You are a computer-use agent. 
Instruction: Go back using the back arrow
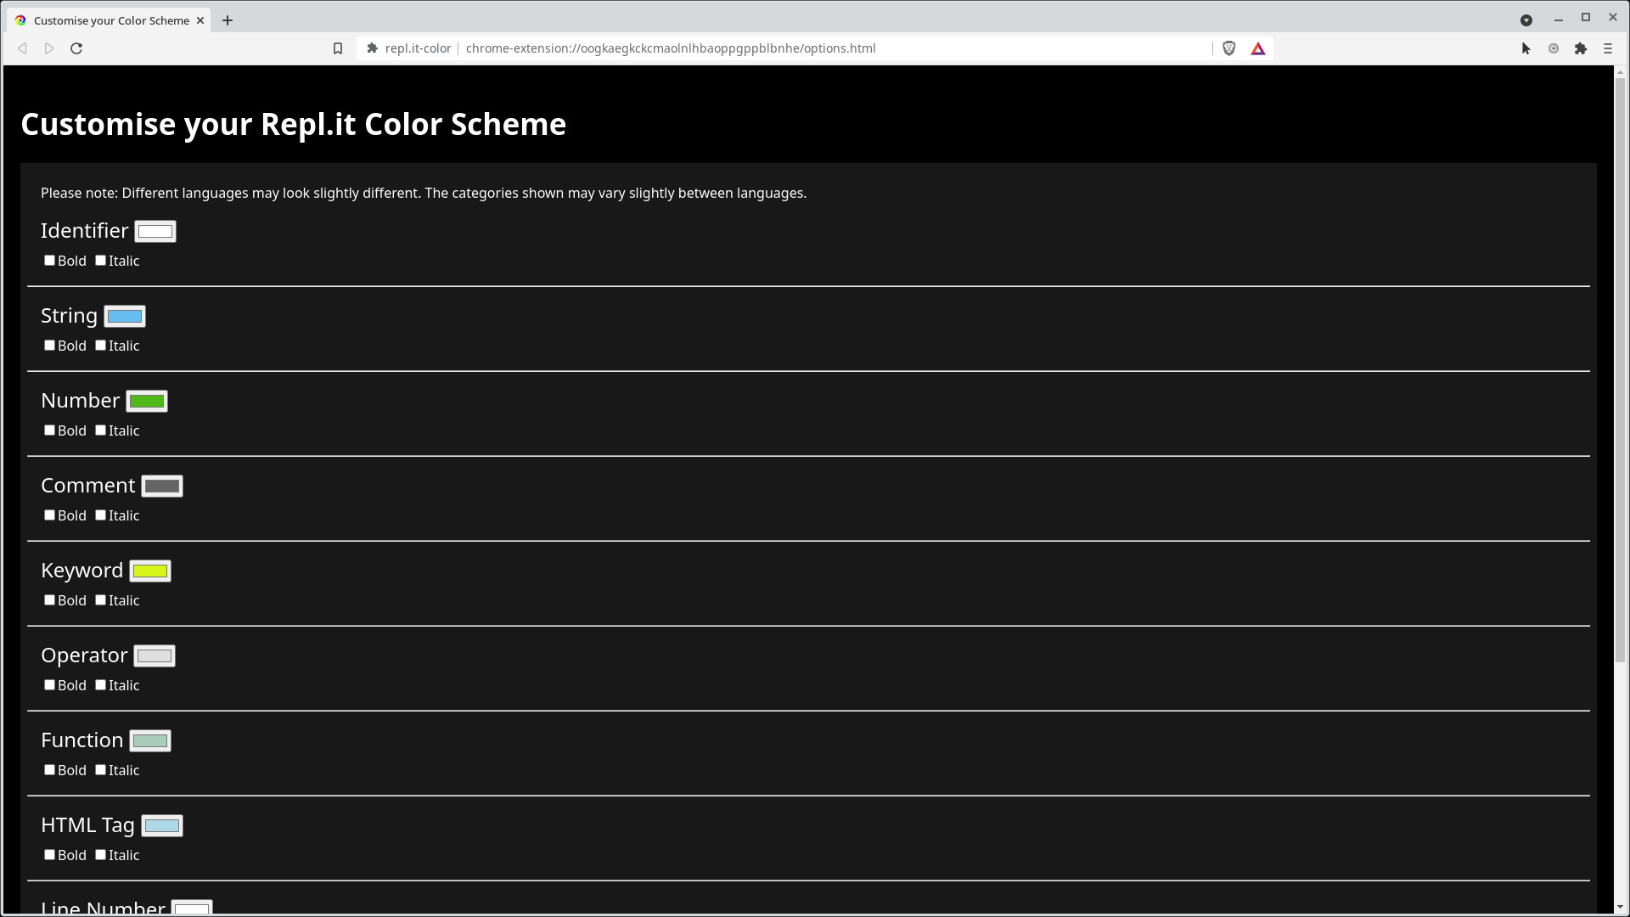pyautogui.click(x=23, y=48)
